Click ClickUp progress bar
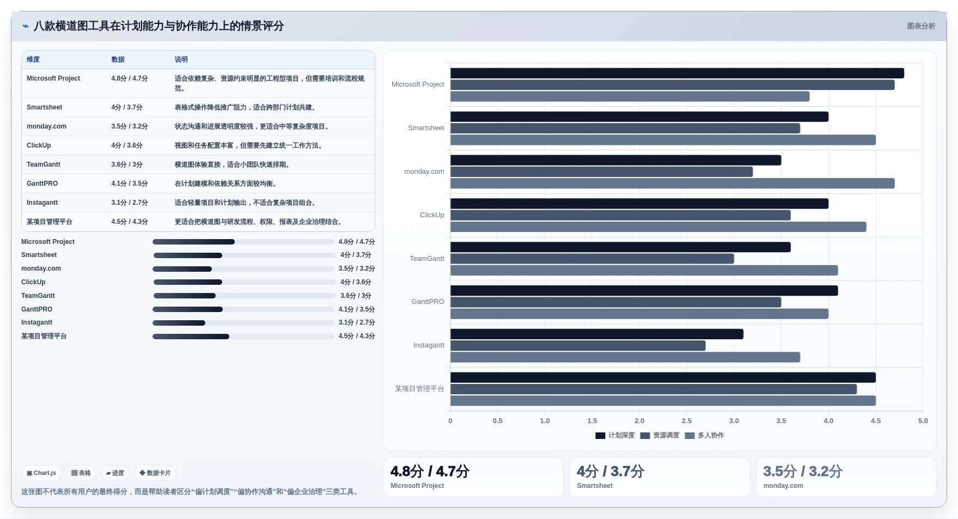Screen dimensions: 958x519 point(245,282)
